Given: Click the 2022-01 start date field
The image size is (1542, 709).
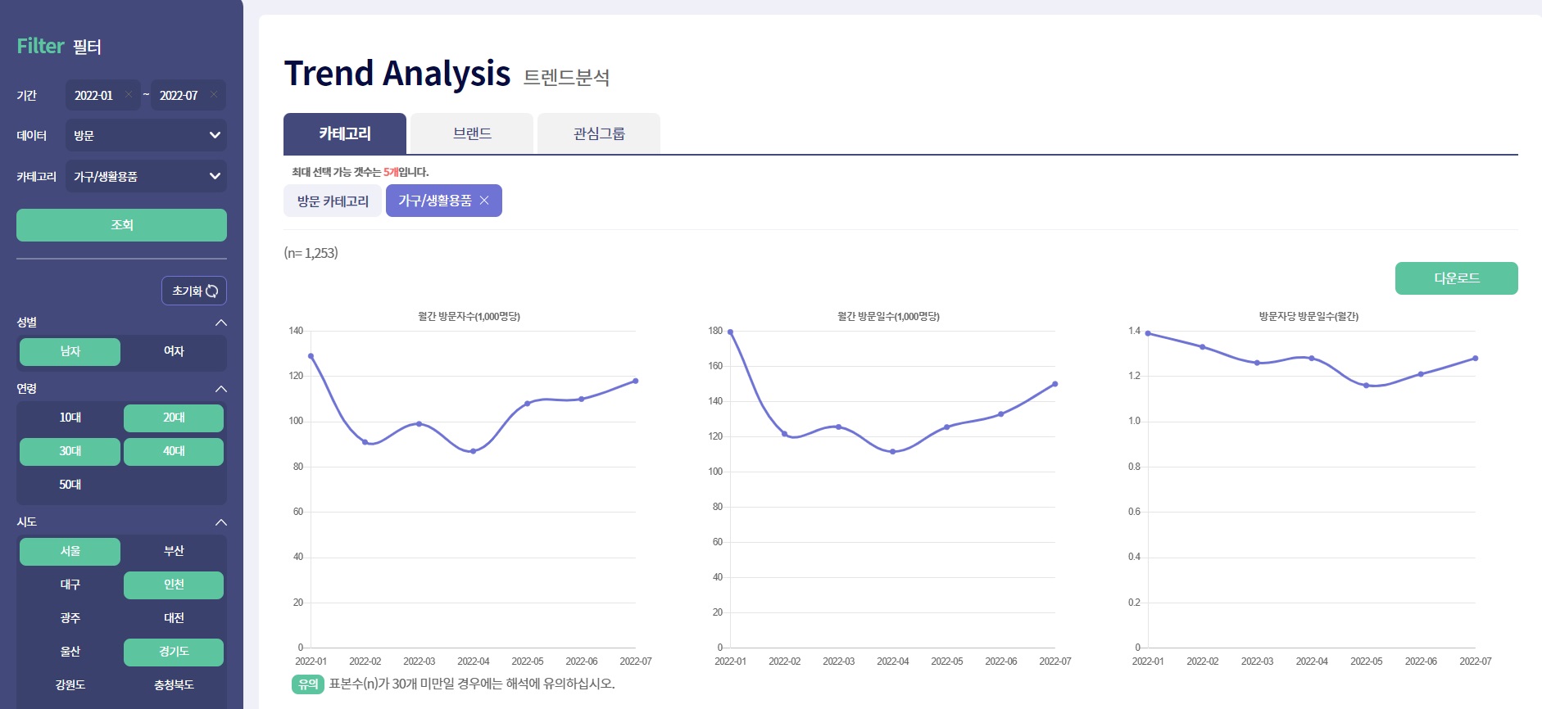Looking at the screenshot, I should pos(94,95).
